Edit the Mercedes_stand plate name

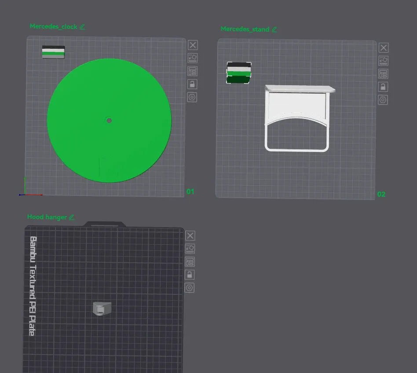tap(274, 29)
